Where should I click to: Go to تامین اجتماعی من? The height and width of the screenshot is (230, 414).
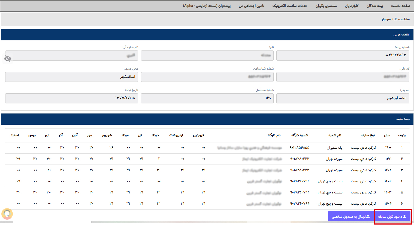pyautogui.click(x=251, y=6)
